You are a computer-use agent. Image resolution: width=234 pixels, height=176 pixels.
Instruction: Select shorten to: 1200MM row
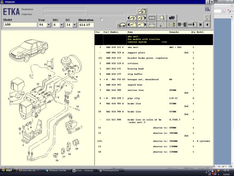click(154, 152)
